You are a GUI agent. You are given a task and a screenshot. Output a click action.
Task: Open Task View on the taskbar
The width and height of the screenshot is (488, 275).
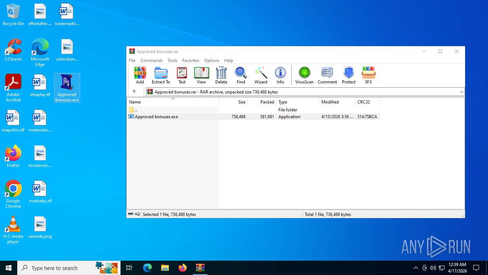coord(129,268)
